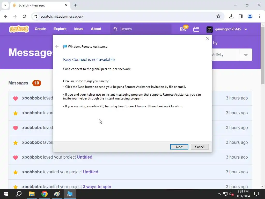Click the site information icon in address bar
Viewport: 265px width, 199px height.
(x=35, y=16)
